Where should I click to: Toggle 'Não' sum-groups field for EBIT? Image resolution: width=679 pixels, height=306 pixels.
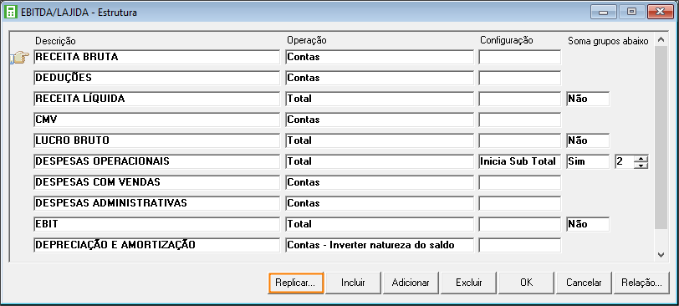point(588,224)
